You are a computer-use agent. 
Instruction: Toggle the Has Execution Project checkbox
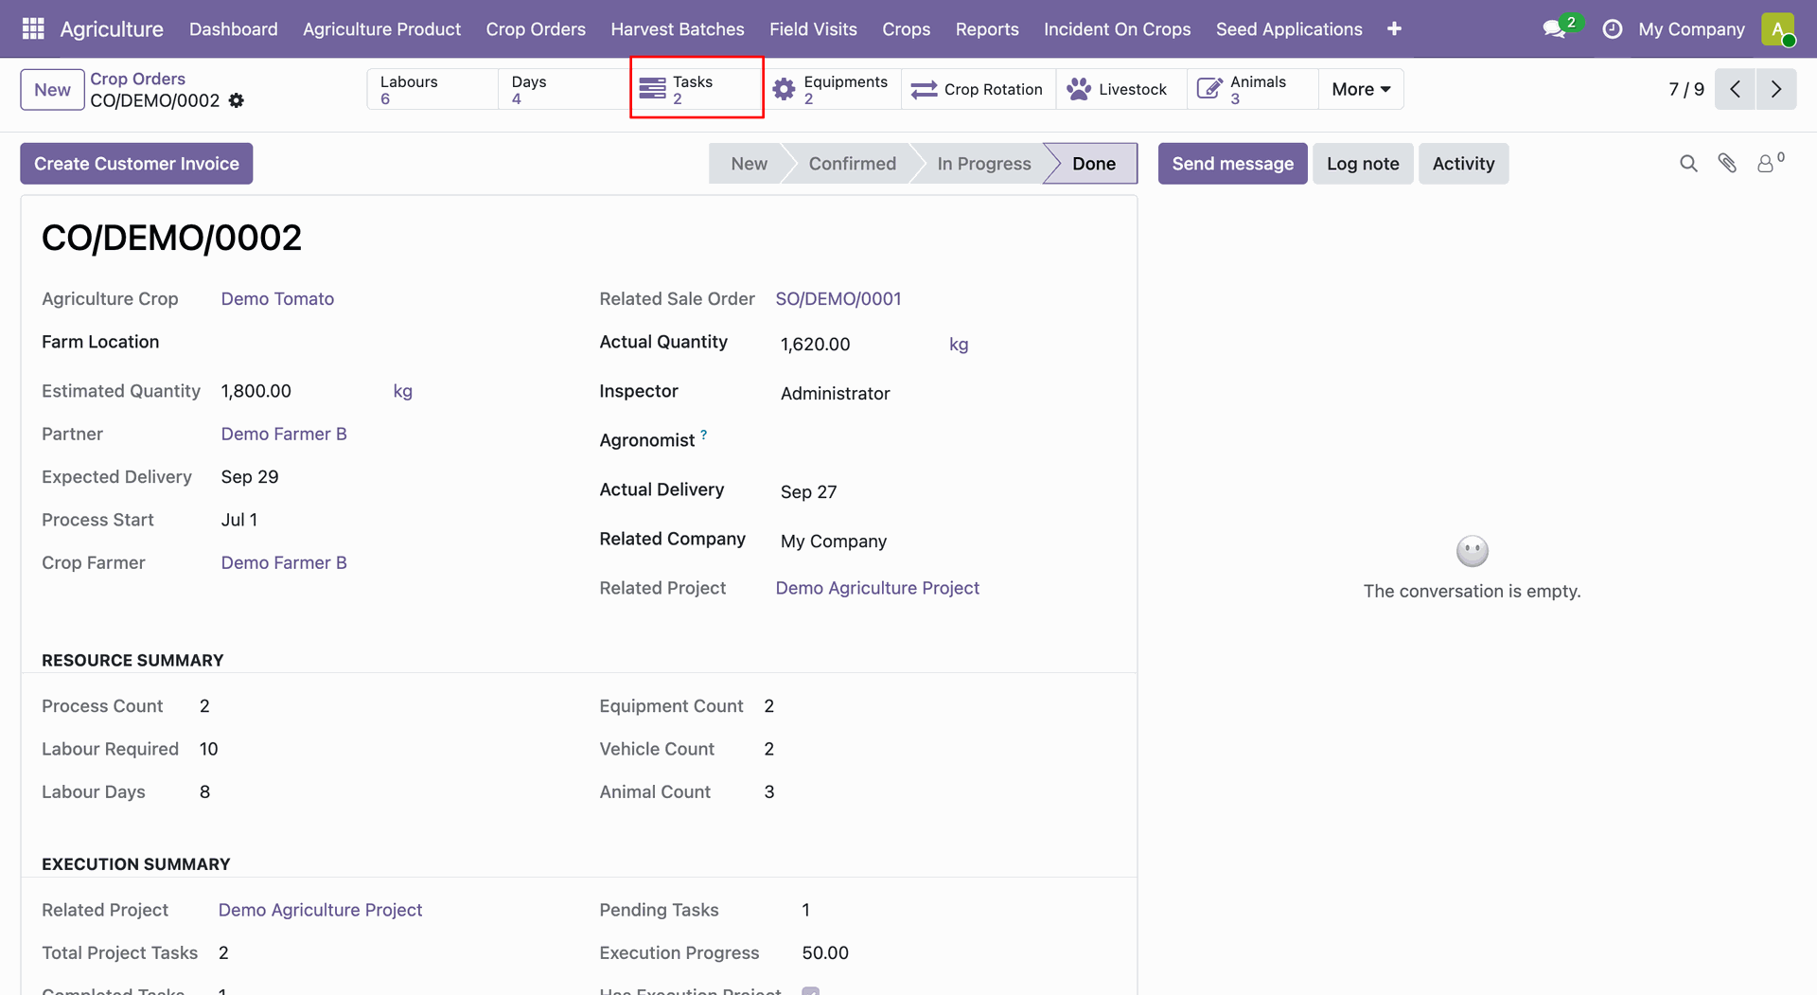coord(811,991)
